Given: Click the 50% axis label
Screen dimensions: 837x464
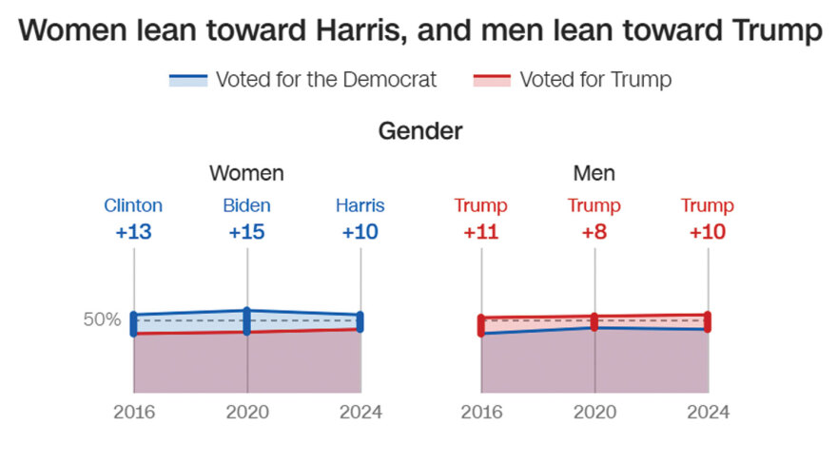Looking at the screenshot, I should (x=102, y=320).
